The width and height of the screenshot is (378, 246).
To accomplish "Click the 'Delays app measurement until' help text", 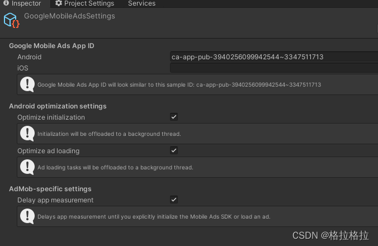I will [x=154, y=216].
